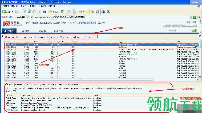The height and width of the screenshot is (113, 202).
Task: Open the IE Tools (工具) menu
Action: tap(42, 6)
